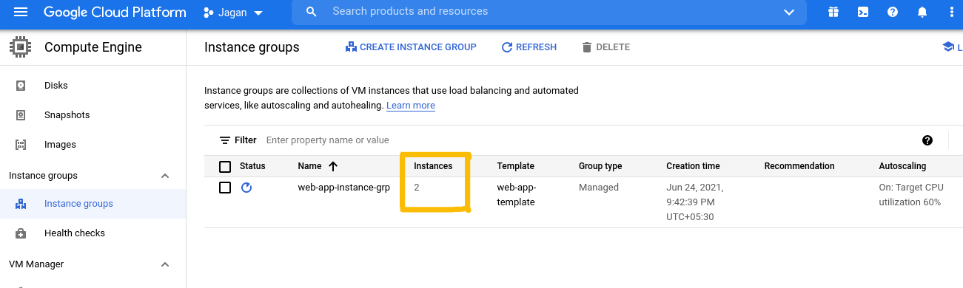Click the Managed group type cell
The width and height of the screenshot is (963, 288).
599,188
